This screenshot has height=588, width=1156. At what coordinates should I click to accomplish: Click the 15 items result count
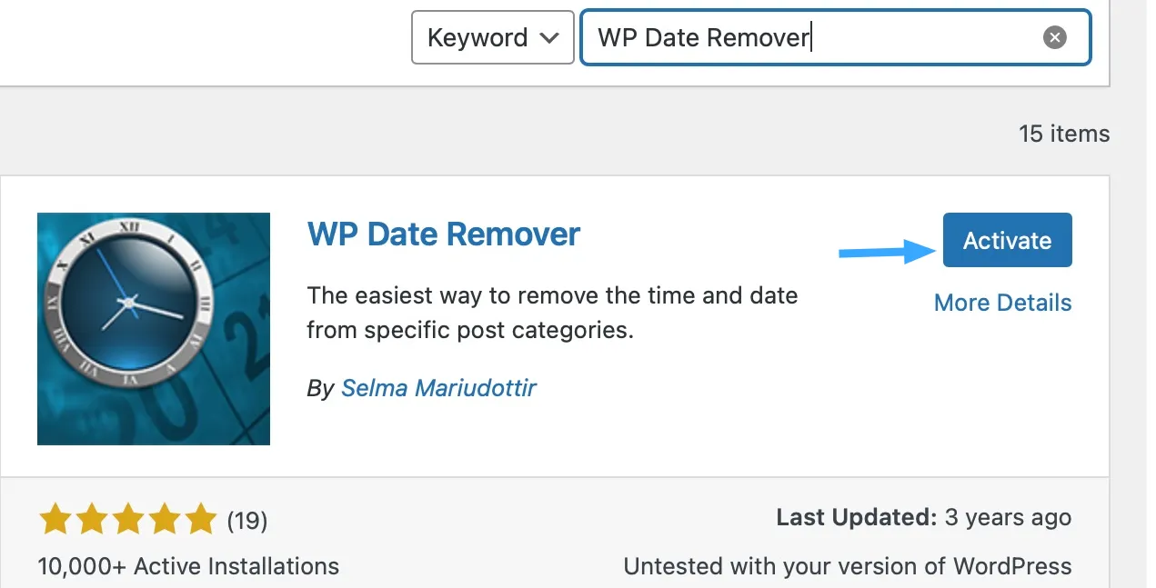[1064, 134]
